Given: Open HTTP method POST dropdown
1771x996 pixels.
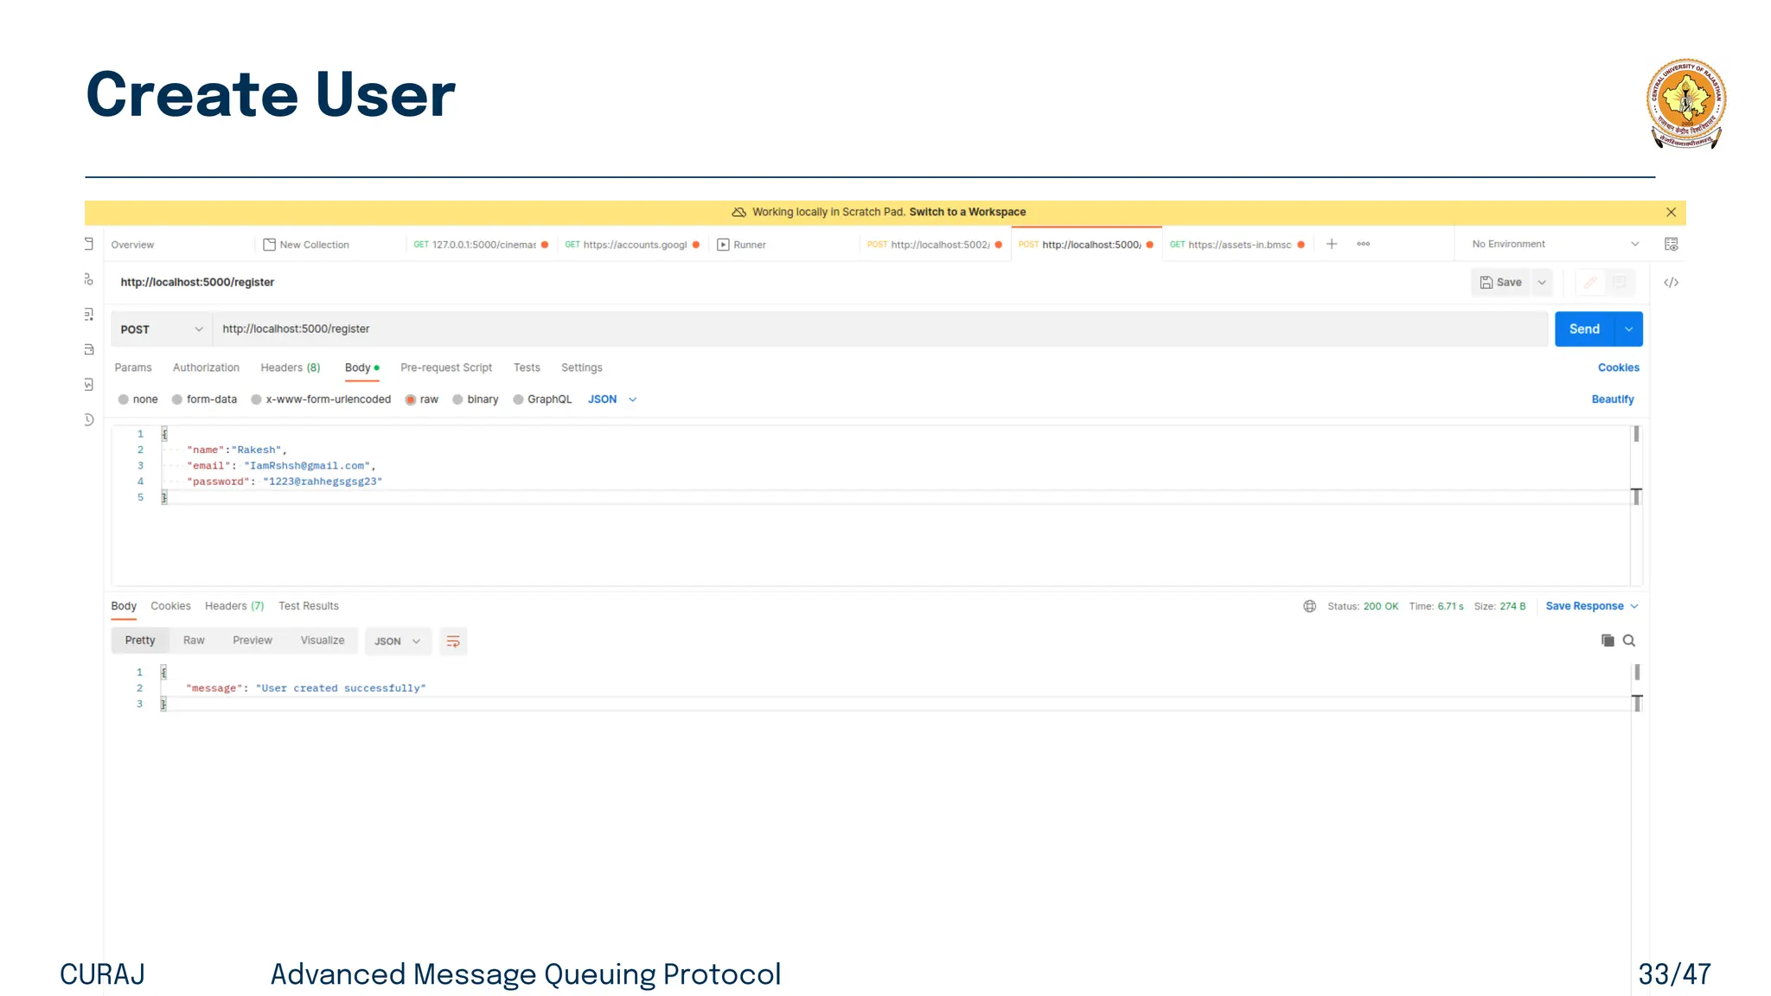Looking at the screenshot, I should [x=162, y=329].
